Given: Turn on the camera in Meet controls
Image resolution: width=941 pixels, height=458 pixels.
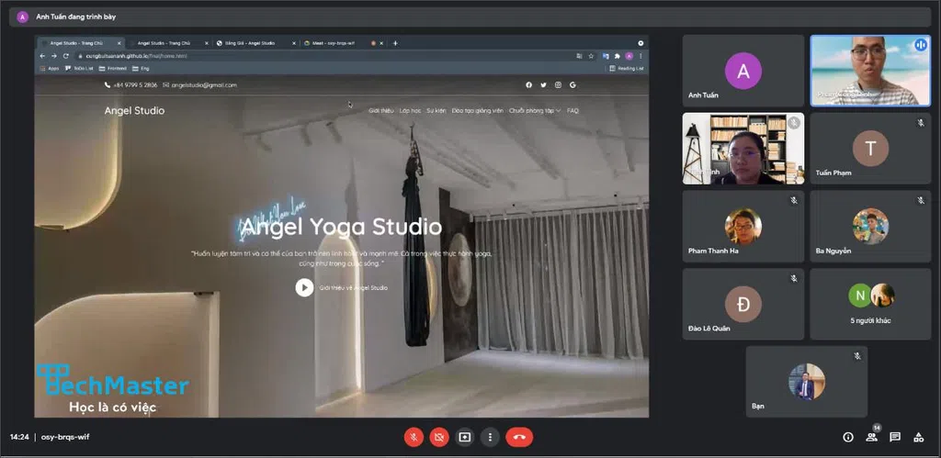Looking at the screenshot, I should (438, 437).
